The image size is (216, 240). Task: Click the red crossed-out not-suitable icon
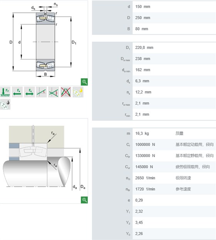[66, 92]
